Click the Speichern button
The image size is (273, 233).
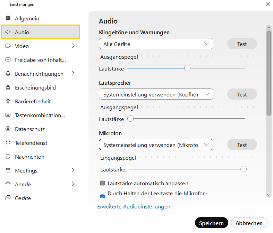click(x=211, y=223)
